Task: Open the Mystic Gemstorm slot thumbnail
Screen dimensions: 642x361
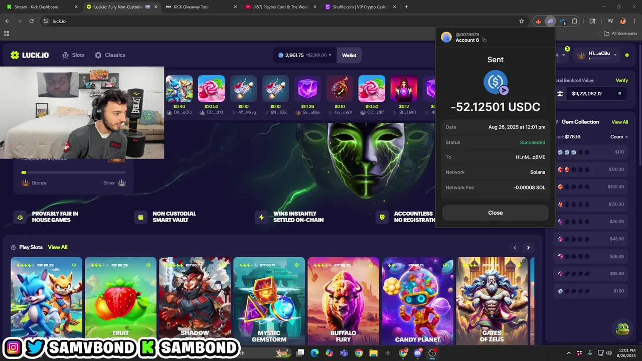Action: click(x=269, y=301)
